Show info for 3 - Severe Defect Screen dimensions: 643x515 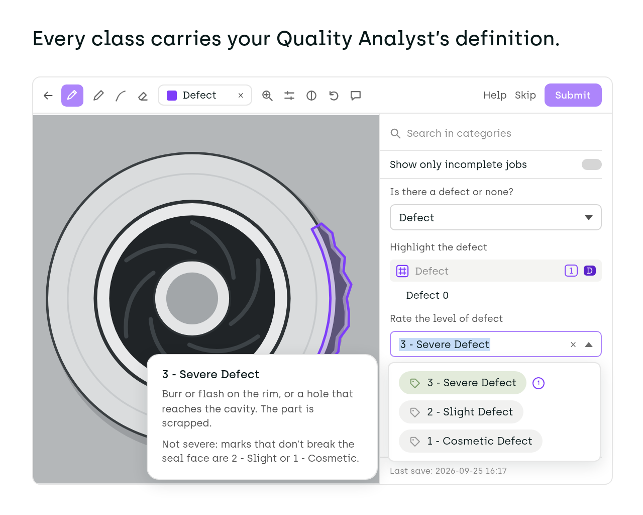tap(539, 383)
